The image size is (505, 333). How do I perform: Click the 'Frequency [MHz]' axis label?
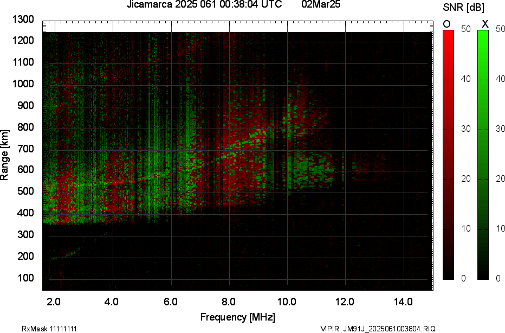(x=238, y=317)
